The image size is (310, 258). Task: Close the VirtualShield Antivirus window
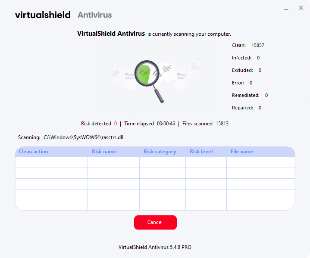[x=301, y=8]
